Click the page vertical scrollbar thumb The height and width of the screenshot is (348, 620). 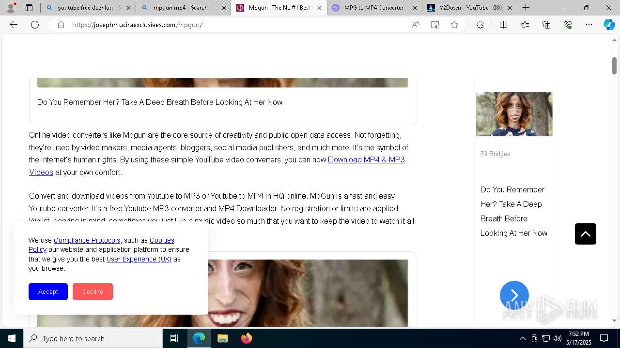pyautogui.click(x=614, y=65)
